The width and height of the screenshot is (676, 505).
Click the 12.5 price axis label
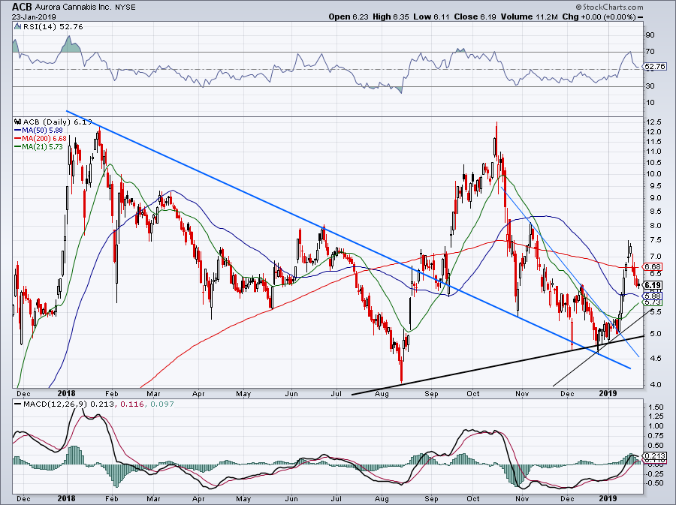click(x=653, y=122)
